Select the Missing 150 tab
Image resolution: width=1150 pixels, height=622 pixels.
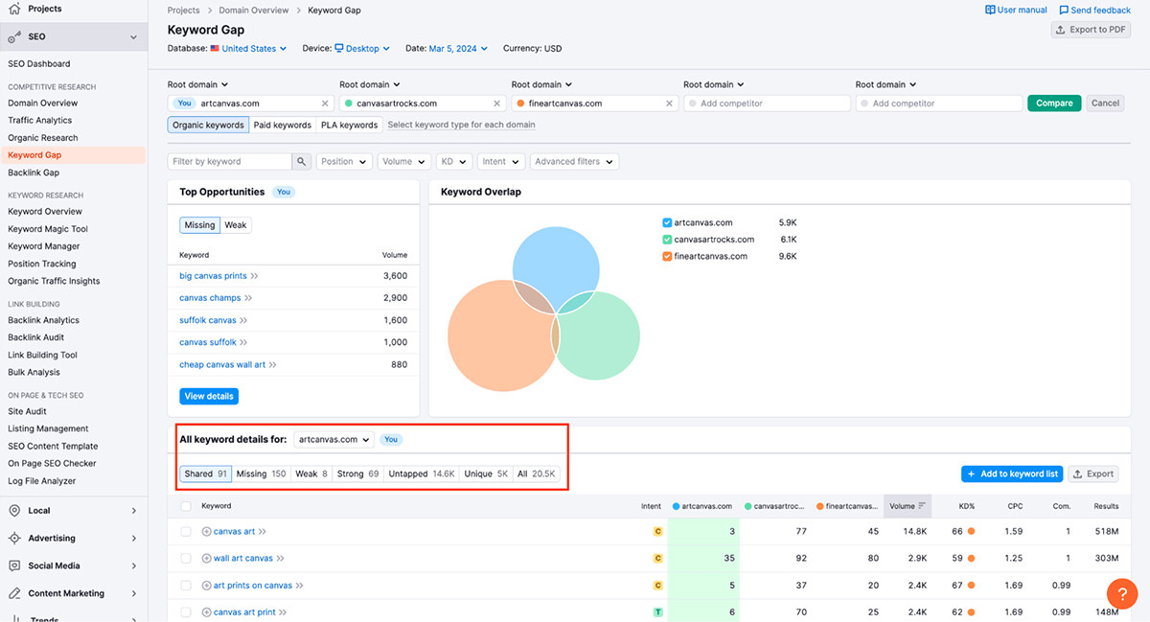264,472
